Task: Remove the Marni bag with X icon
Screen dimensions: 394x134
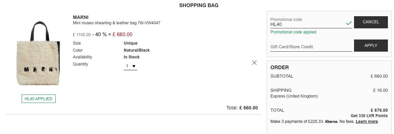Action: pos(254,63)
